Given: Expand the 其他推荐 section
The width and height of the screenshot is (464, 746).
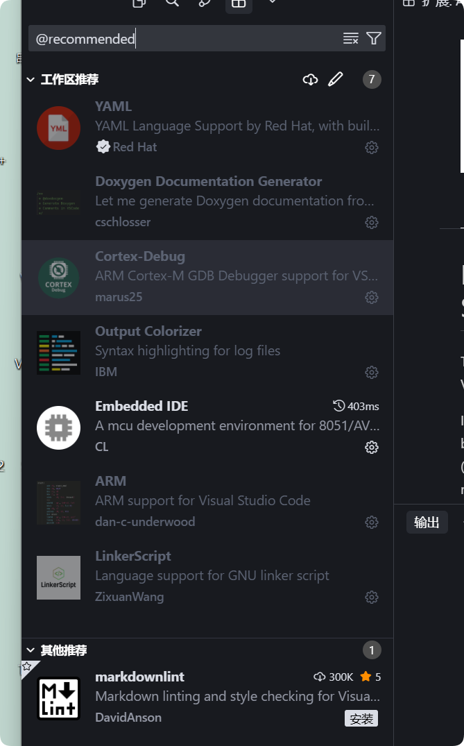Looking at the screenshot, I should [x=31, y=650].
